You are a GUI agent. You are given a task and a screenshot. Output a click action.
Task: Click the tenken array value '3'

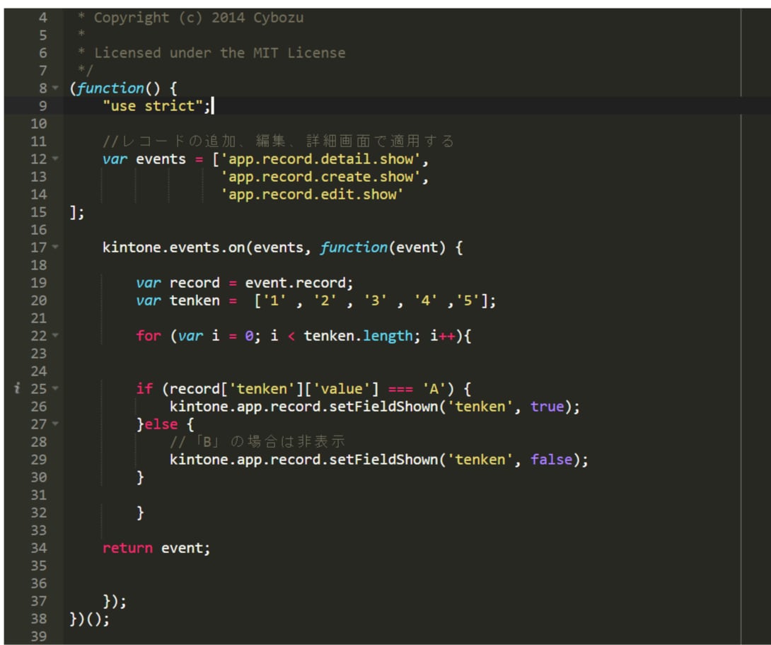(375, 301)
